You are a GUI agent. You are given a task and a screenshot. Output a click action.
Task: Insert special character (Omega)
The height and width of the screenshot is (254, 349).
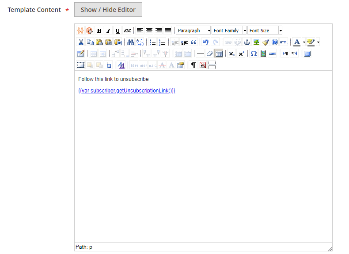tap(254, 54)
